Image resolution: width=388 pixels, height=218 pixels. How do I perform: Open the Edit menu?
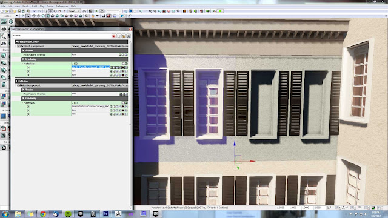coord(10,6)
